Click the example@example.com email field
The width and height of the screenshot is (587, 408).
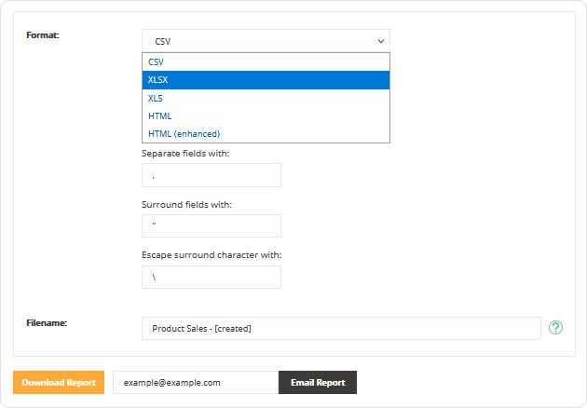point(196,382)
